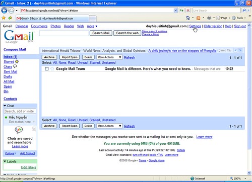Open the Favorites star icon
This screenshot has width=252, height=182.
[4, 18]
